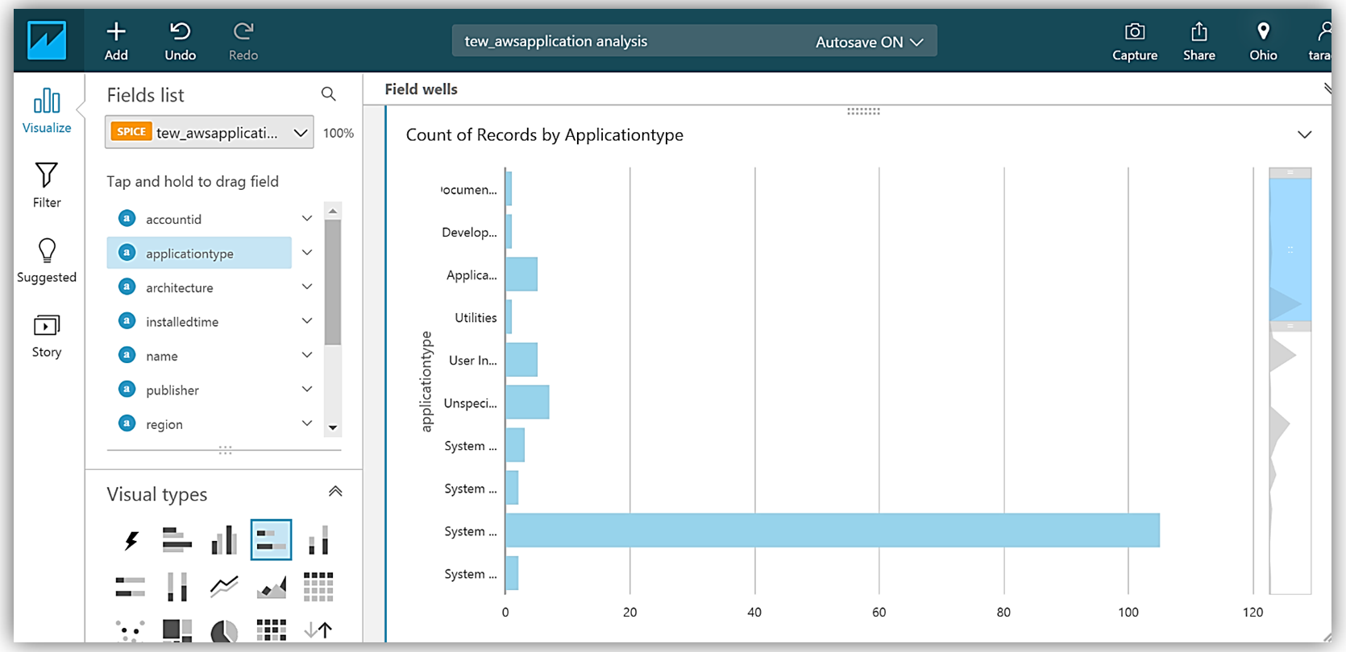Search the fields list with the magnifier icon

coord(328,94)
